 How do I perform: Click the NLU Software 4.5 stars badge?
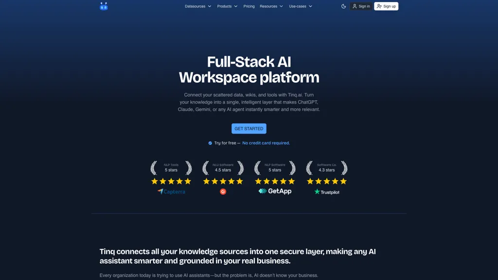223,168
